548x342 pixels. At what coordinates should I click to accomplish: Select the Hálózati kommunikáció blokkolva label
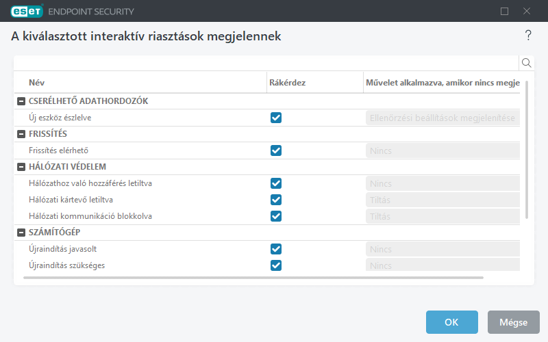[90, 216]
